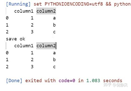Click value 'b' in first table
Image resolution: width=131 pixels, height=91 pixels.
(54, 25)
